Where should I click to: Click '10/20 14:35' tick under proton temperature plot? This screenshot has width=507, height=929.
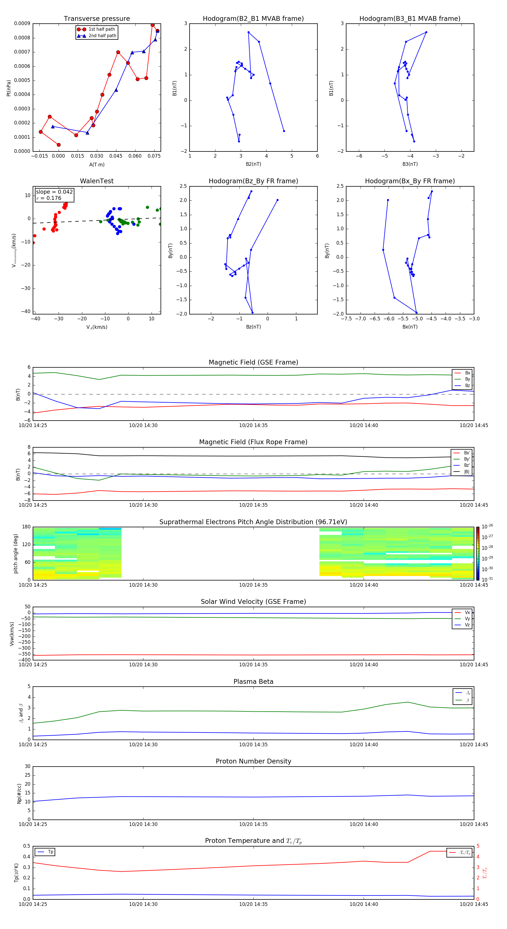(x=253, y=904)
